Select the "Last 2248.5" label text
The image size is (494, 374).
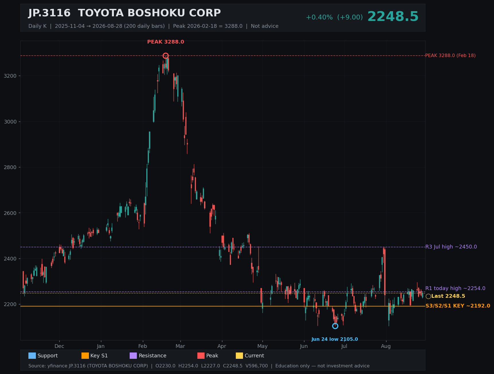[x=448, y=296]
